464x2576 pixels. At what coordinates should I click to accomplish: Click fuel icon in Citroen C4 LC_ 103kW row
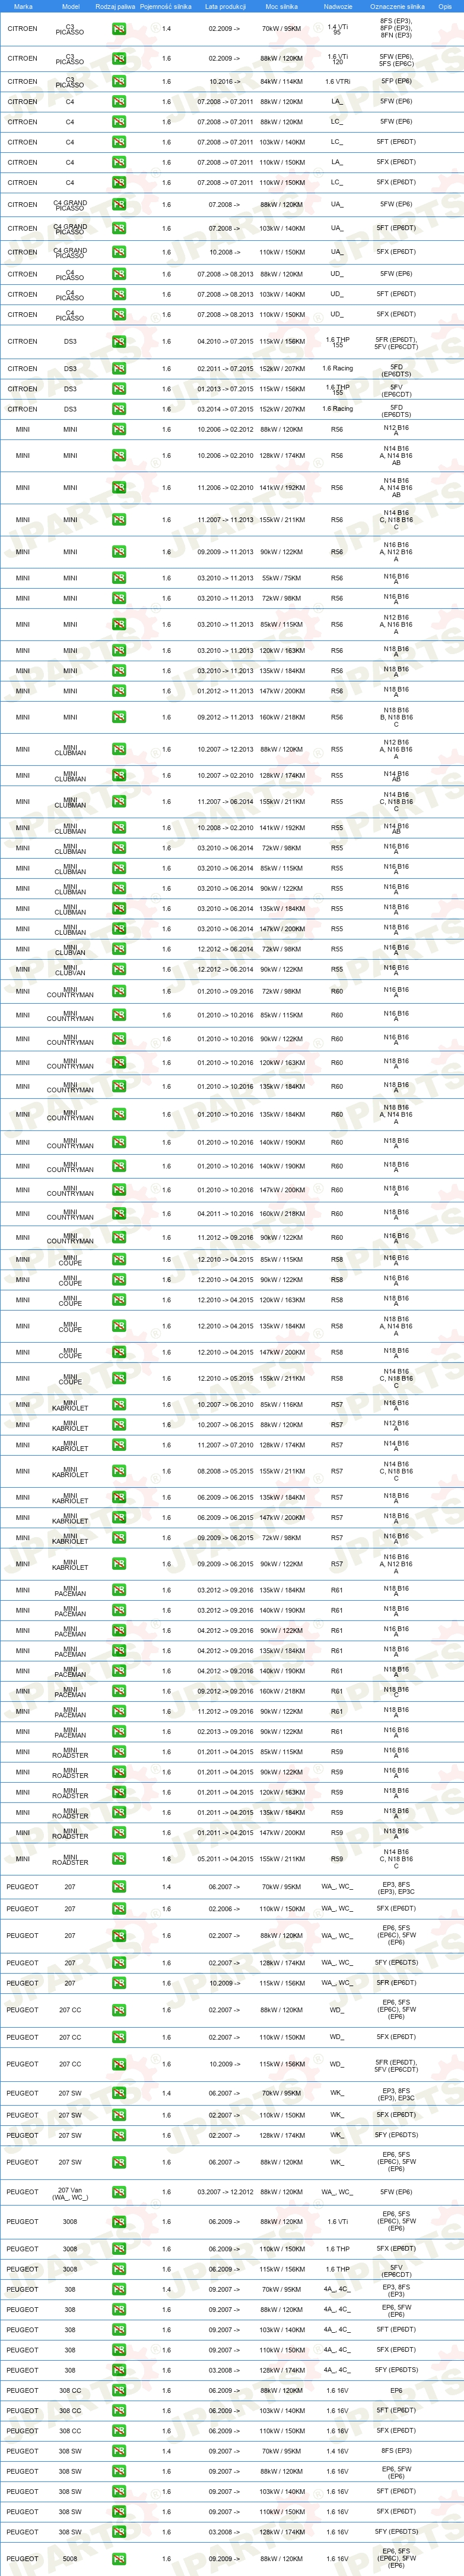(x=119, y=142)
